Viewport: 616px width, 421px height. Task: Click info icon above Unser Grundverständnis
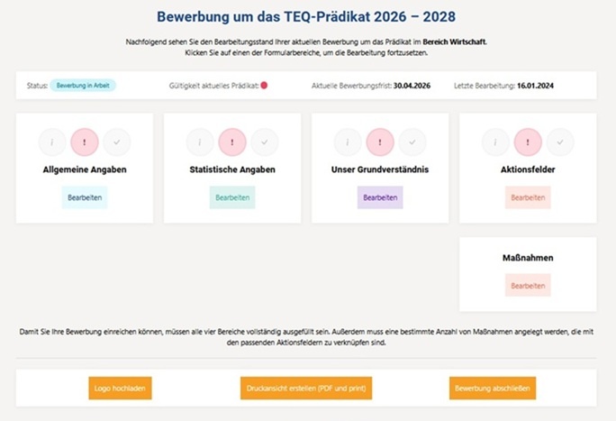(x=348, y=142)
